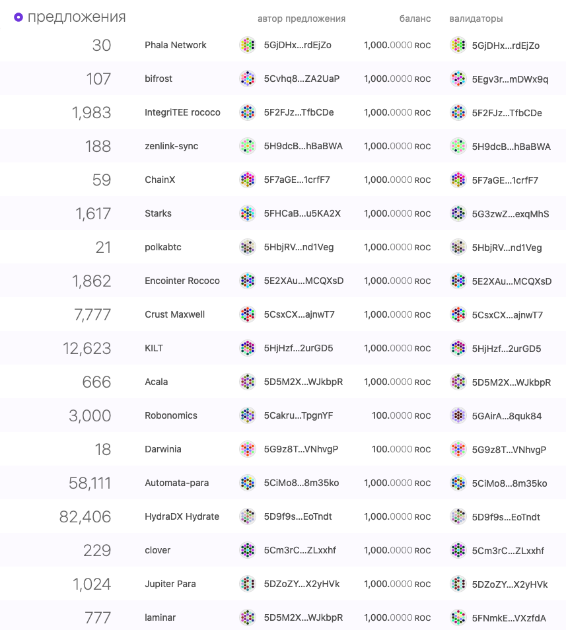Open validator address 5E2XAu…MCQXsD
The width and height of the screenshot is (566, 630).
(512, 281)
